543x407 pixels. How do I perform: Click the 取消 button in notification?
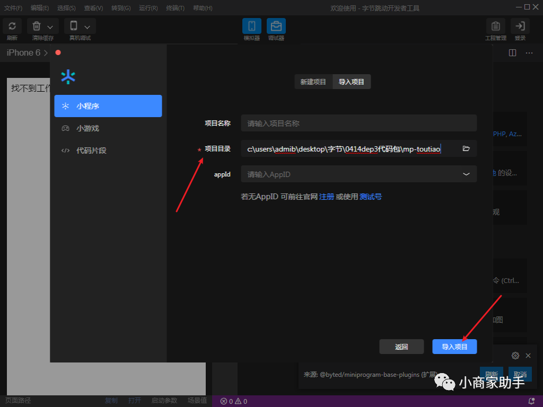click(x=520, y=374)
